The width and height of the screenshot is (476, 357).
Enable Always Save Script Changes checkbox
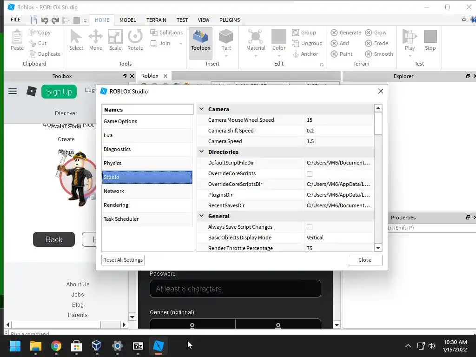pos(309,227)
